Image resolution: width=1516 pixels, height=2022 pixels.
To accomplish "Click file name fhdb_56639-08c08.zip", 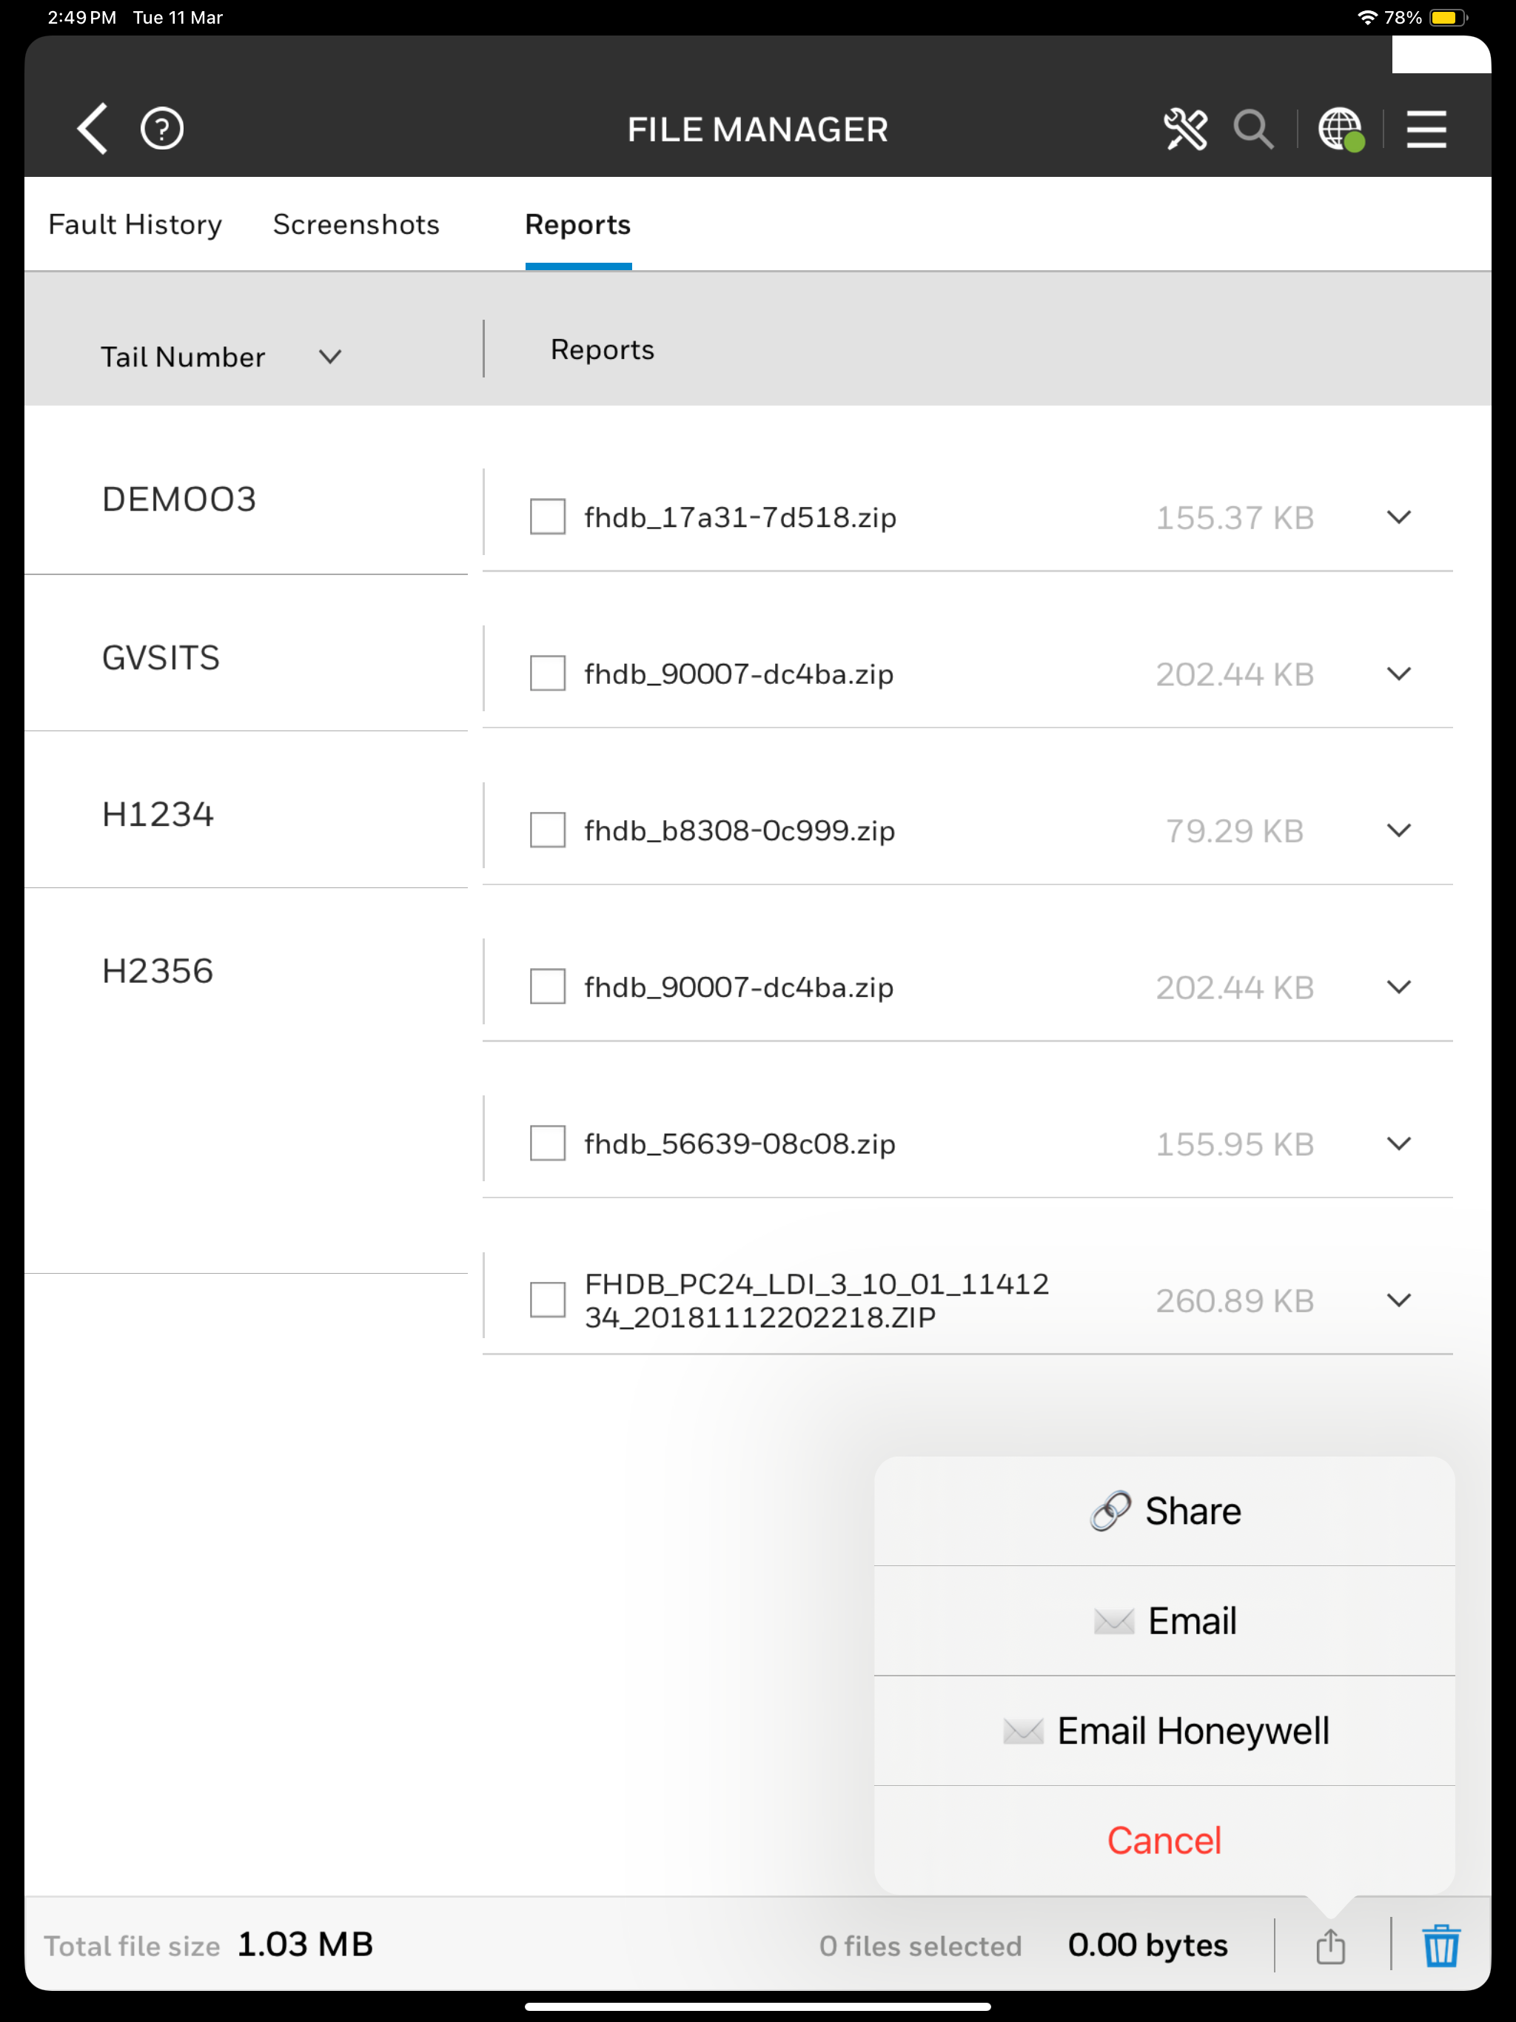I will (739, 1144).
